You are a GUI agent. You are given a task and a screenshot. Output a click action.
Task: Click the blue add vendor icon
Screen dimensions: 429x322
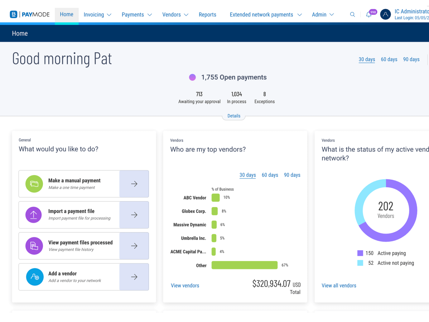point(34,277)
